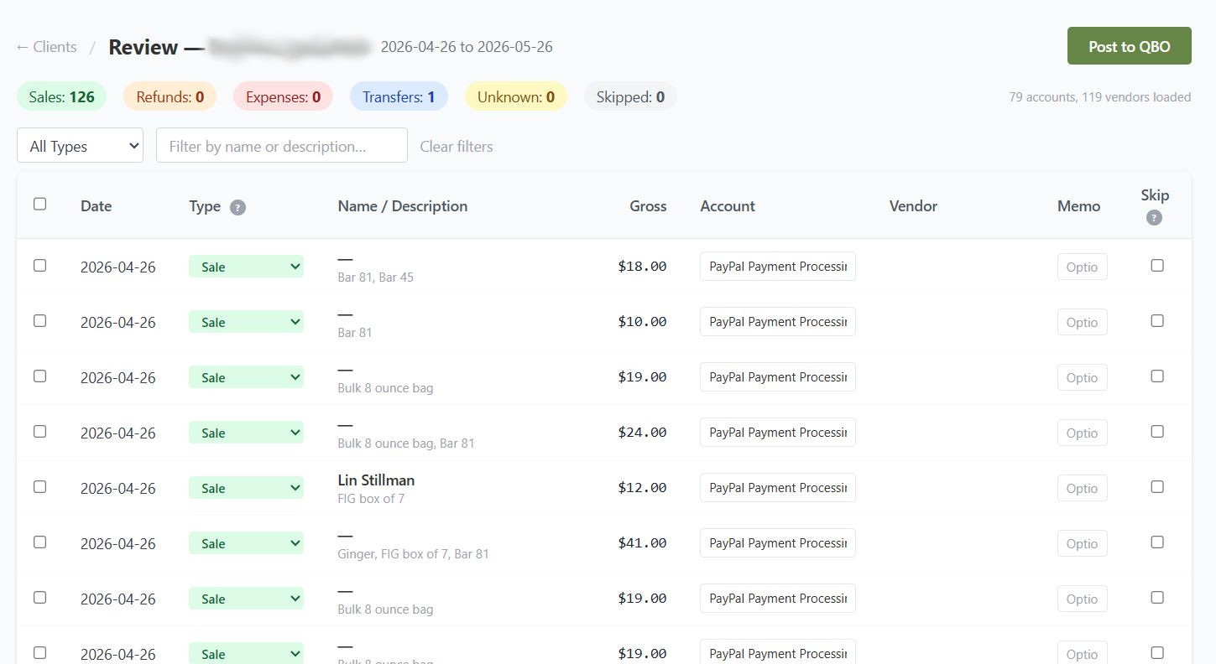Go back via the Clients link
The image size is (1216, 664).
(46, 47)
